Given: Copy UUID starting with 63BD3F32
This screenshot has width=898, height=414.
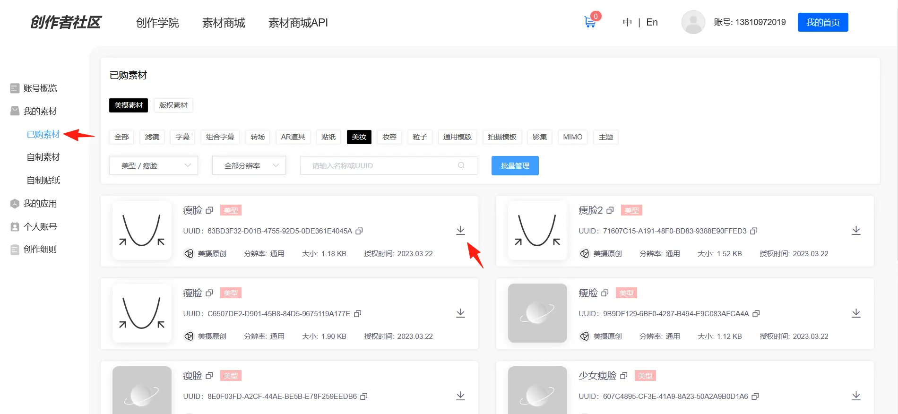Looking at the screenshot, I should pyautogui.click(x=359, y=231).
